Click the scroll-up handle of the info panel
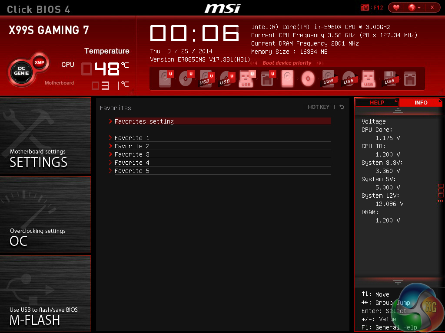 pyautogui.click(x=398, y=111)
